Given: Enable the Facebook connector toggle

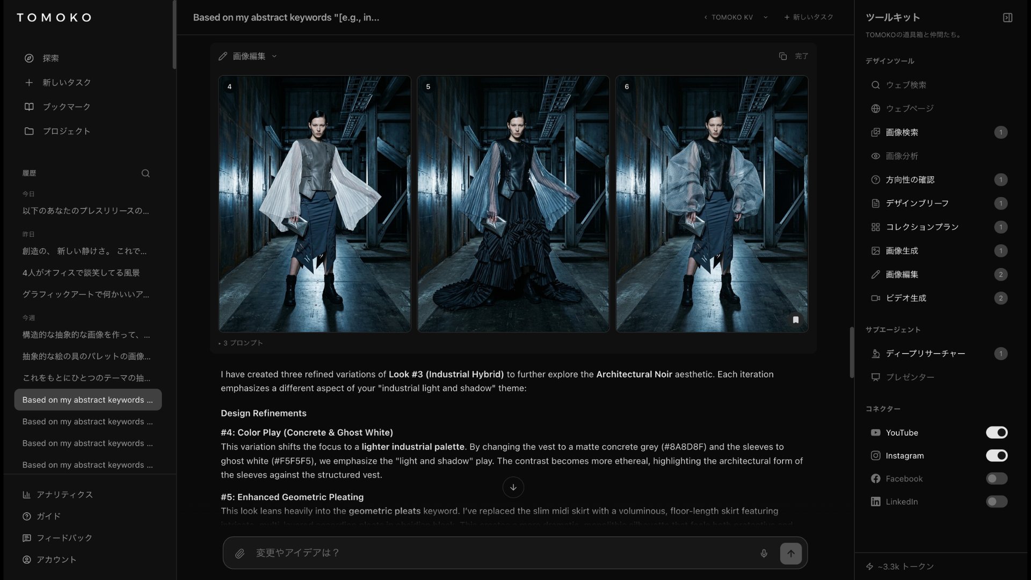Looking at the screenshot, I should (x=996, y=479).
